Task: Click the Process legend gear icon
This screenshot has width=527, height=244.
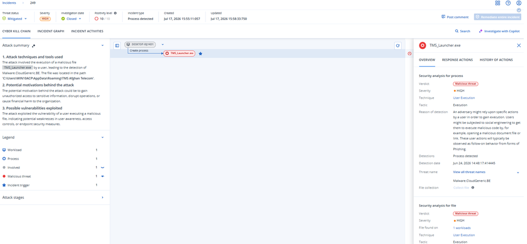Action: point(4,159)
